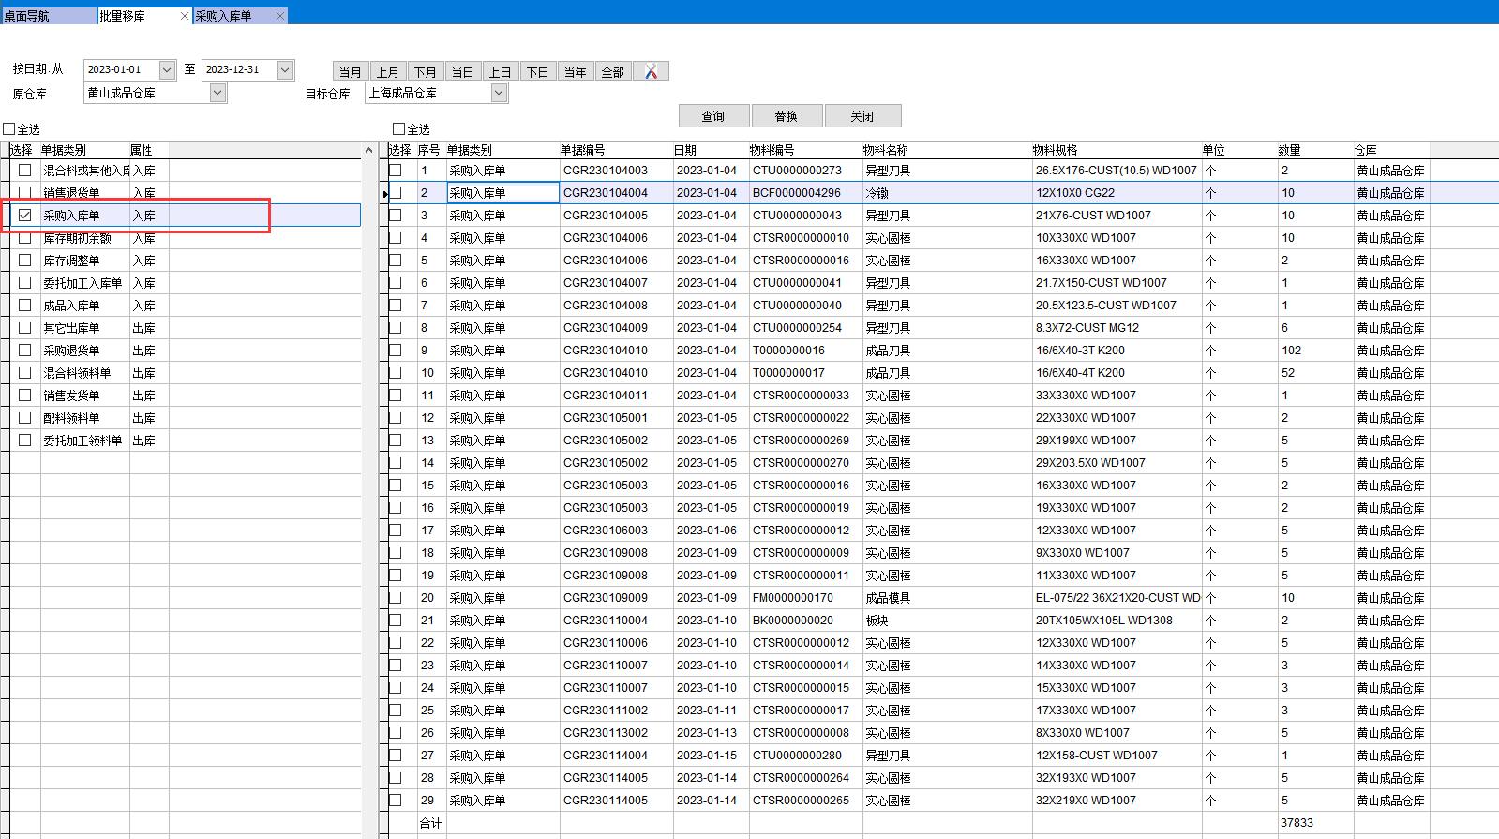Click the tools icon after 全部 button
This screenshot has width=1499, height=839.
pos(651,72)
